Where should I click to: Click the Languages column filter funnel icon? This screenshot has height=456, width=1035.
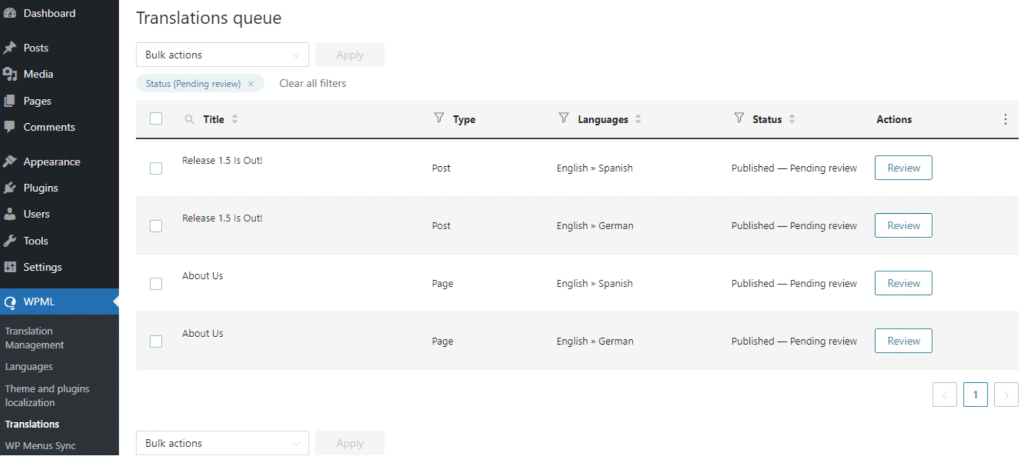pos(563,118)
